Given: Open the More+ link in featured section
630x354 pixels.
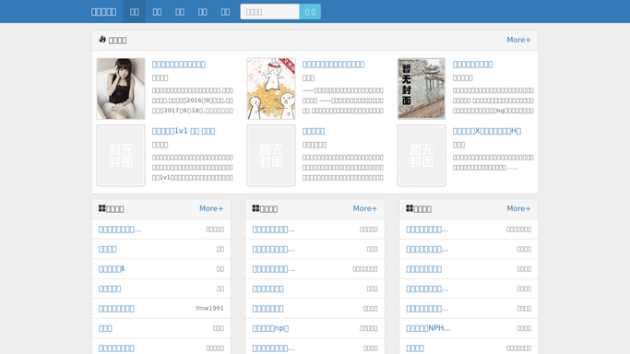Looking at the screenshot, I should click(518, 40).
